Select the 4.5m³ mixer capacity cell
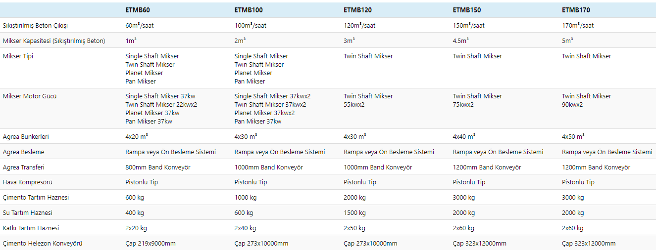 [x=460, y=41]
